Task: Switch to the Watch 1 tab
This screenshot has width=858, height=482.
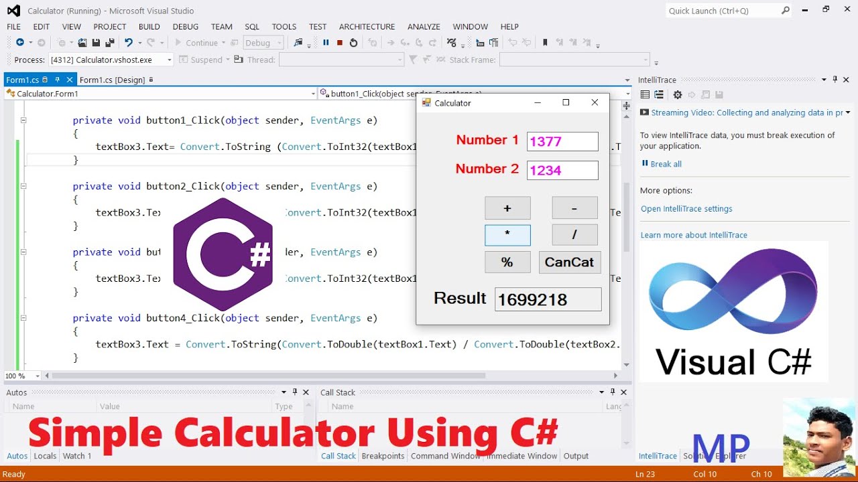Action: 76,456
